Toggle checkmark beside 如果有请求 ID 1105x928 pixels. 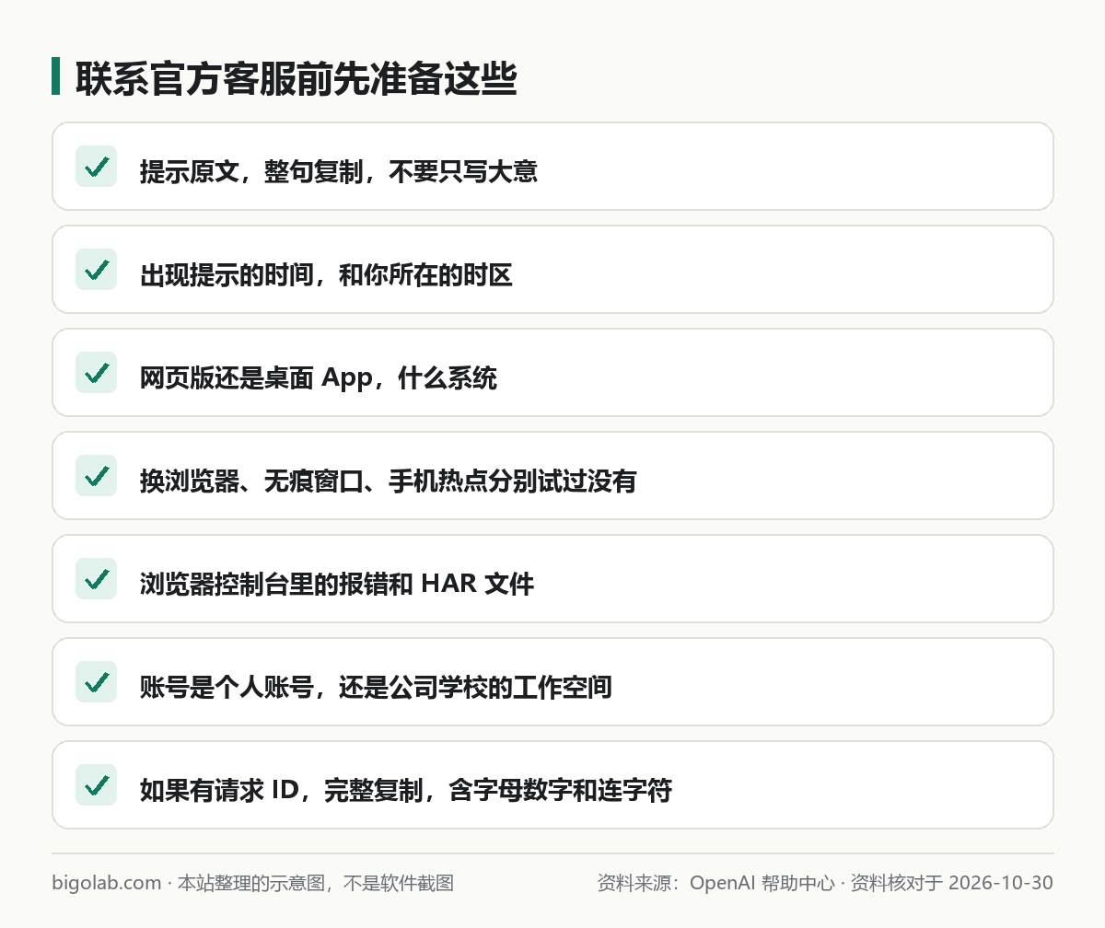pos(96,785)
